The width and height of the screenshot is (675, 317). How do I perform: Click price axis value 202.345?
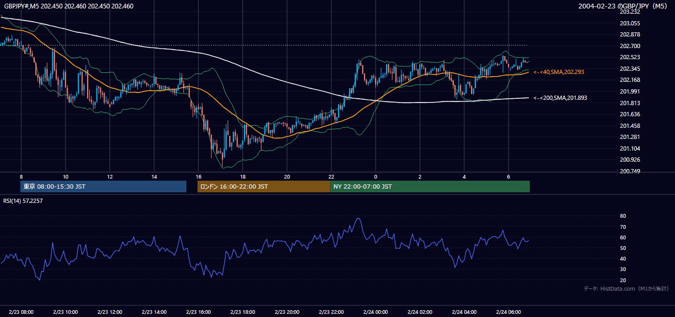tap(630, 69)
